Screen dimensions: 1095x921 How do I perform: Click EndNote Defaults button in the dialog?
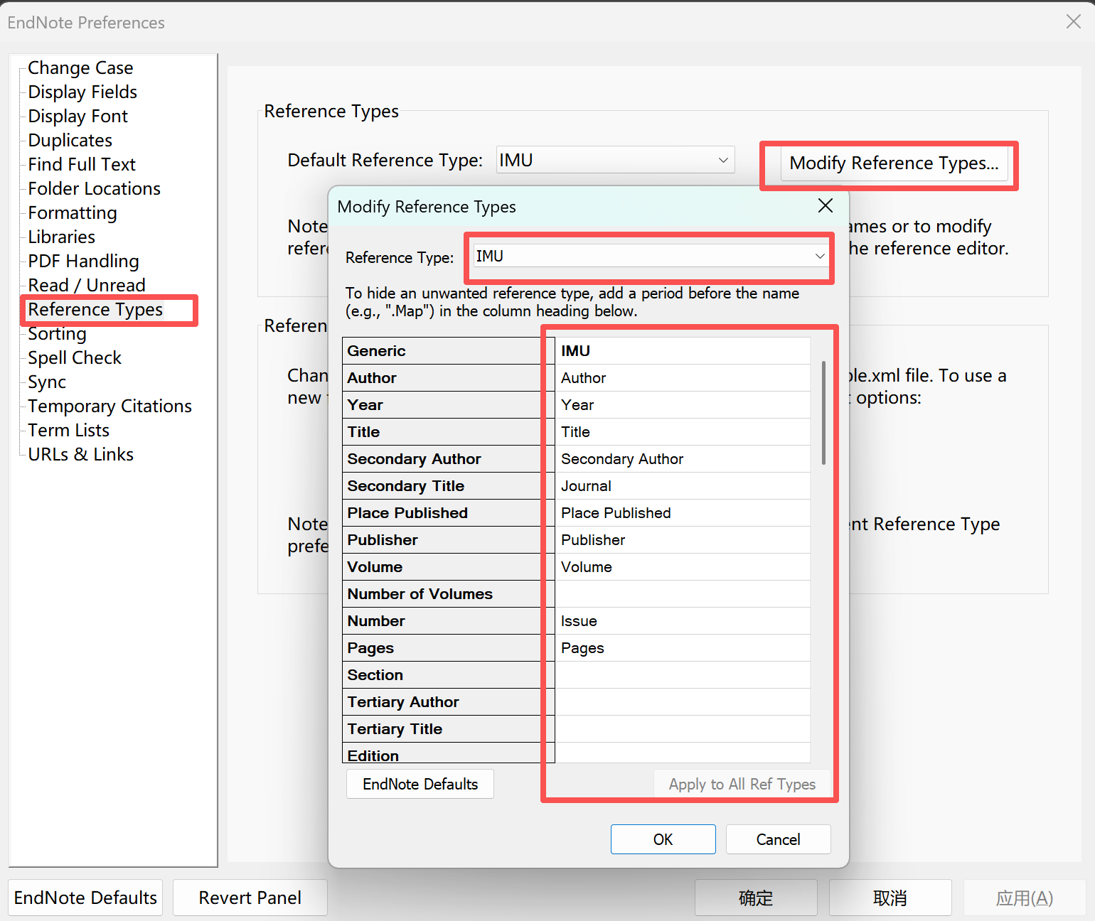point(420,784)
